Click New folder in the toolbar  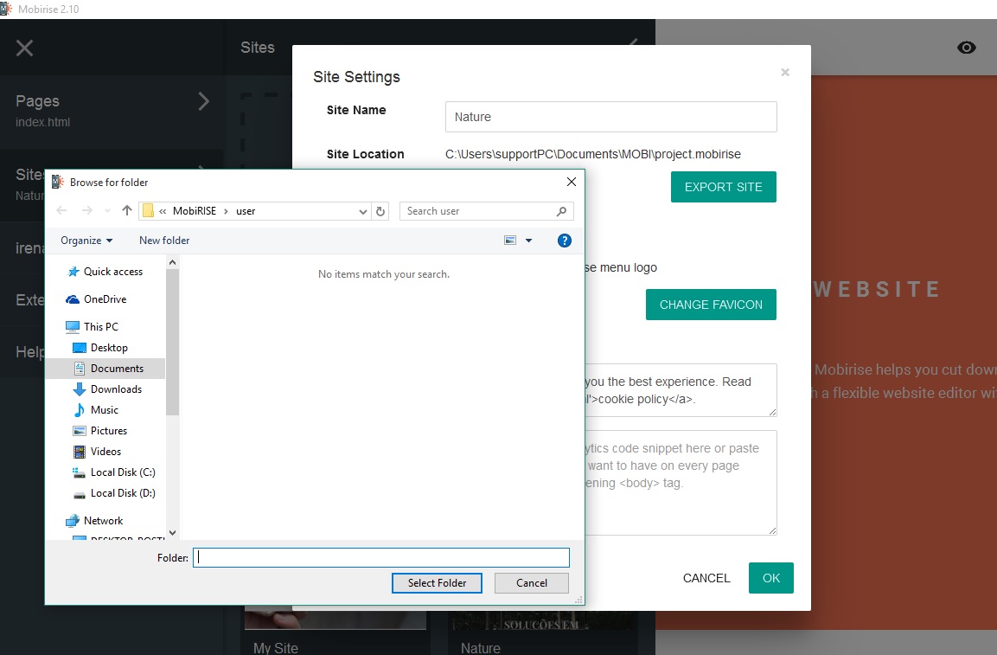click(164, 241)
